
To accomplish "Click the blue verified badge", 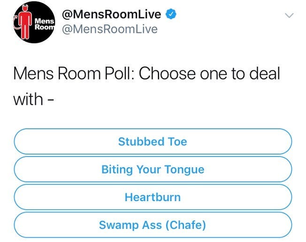I will (x=172, y=14).
